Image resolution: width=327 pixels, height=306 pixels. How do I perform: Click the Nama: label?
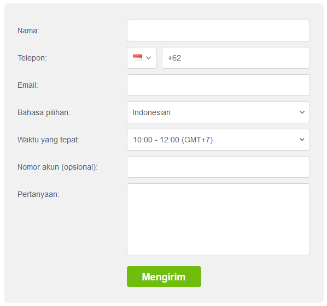pyautogui.click(x=28, y=31)
